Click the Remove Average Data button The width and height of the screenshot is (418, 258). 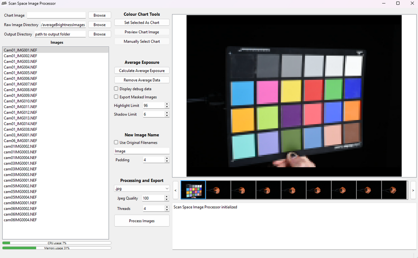(142, 80)
